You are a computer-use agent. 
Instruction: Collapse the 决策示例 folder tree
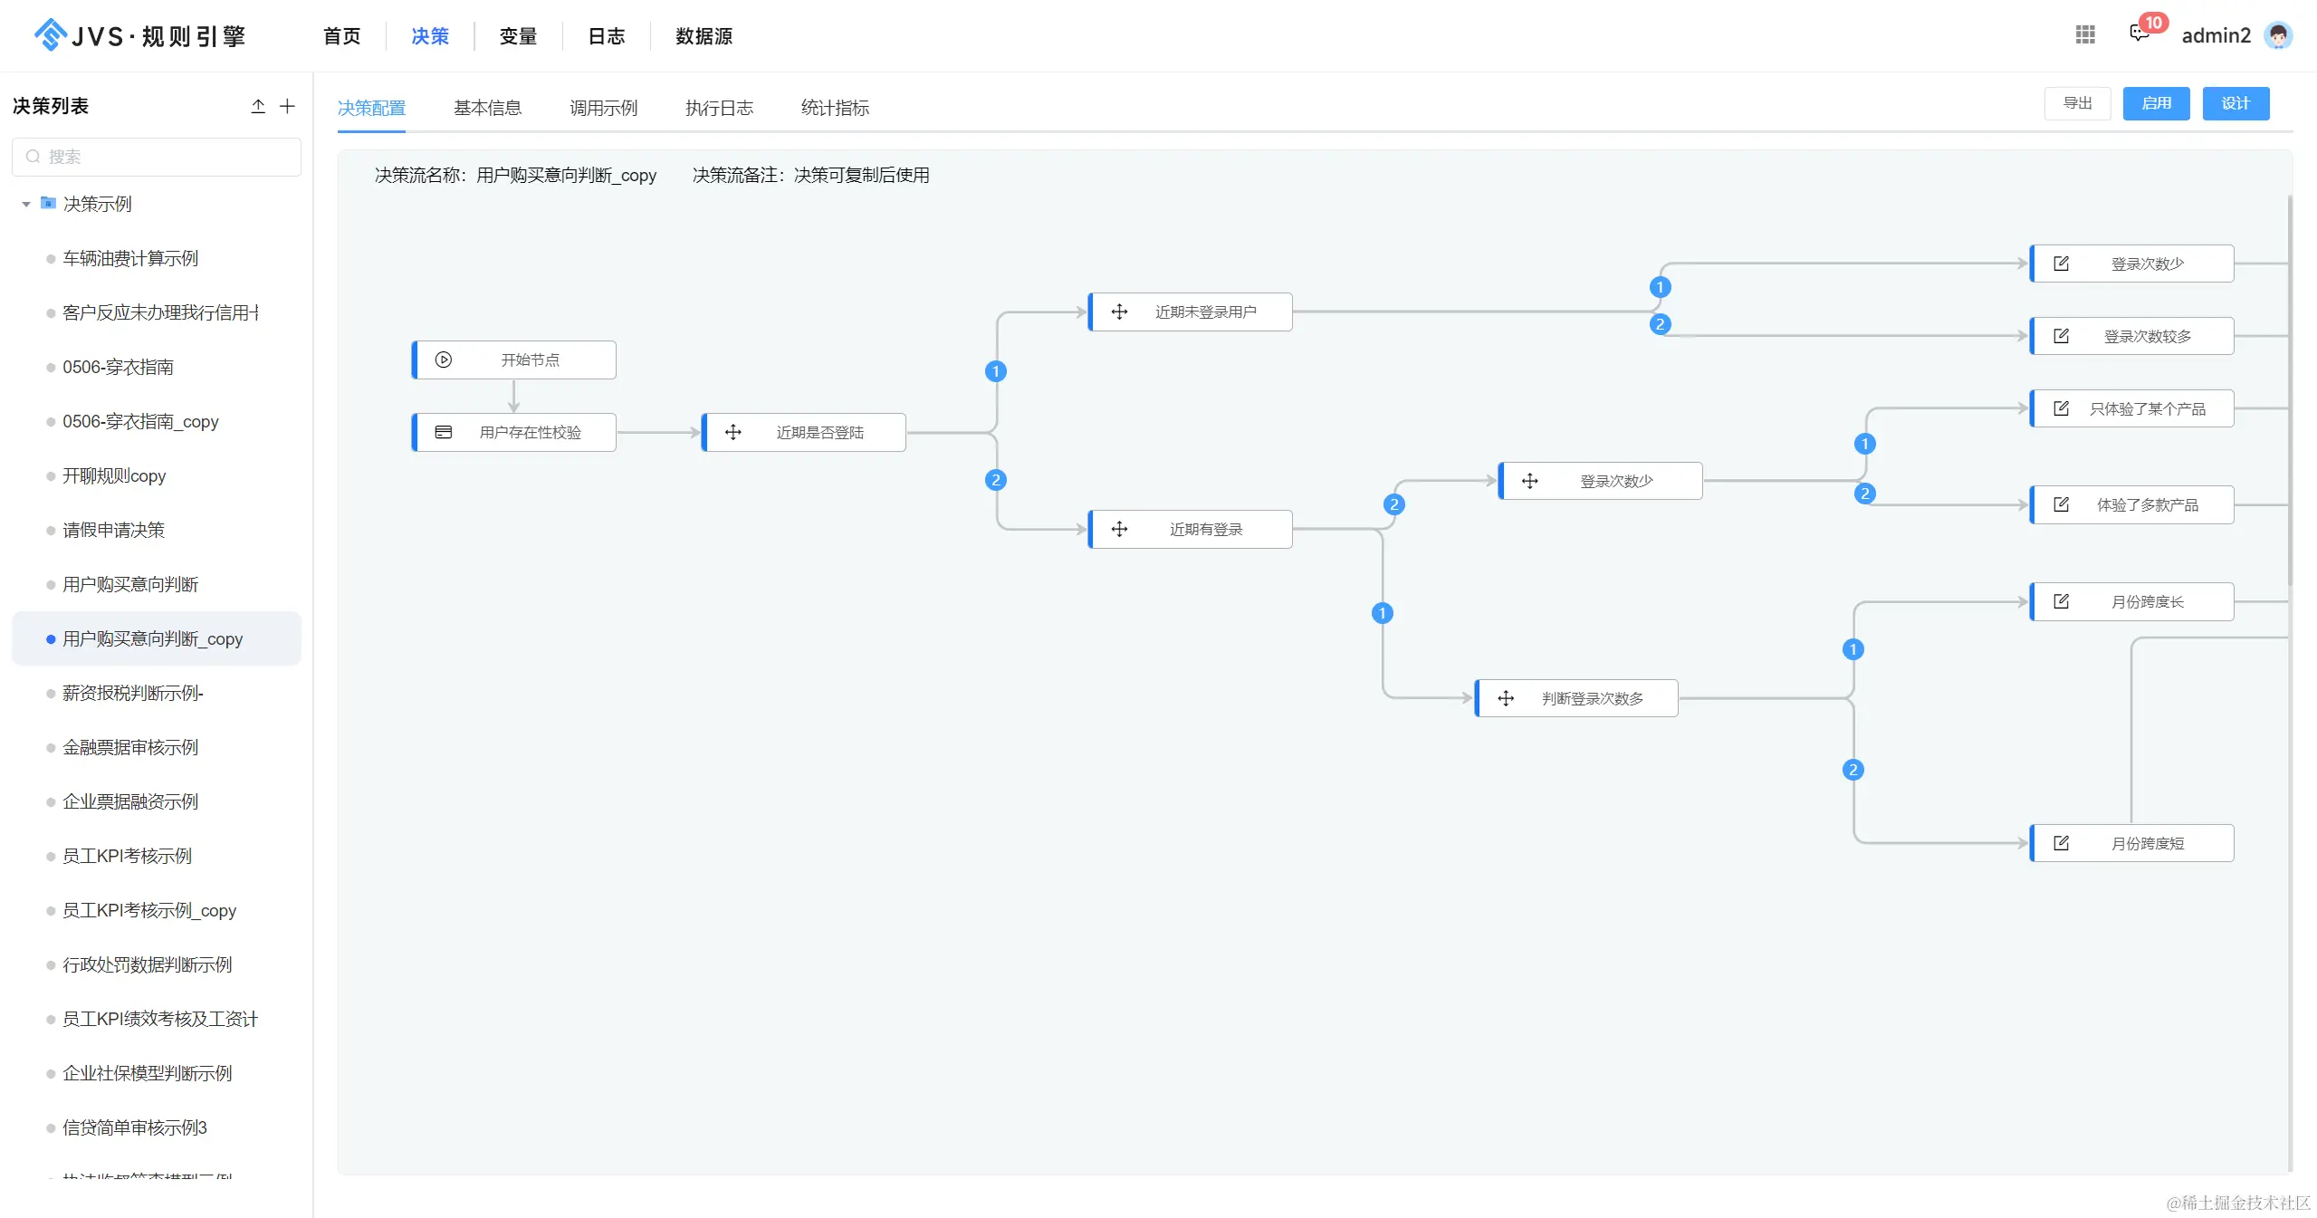[26, 204]
